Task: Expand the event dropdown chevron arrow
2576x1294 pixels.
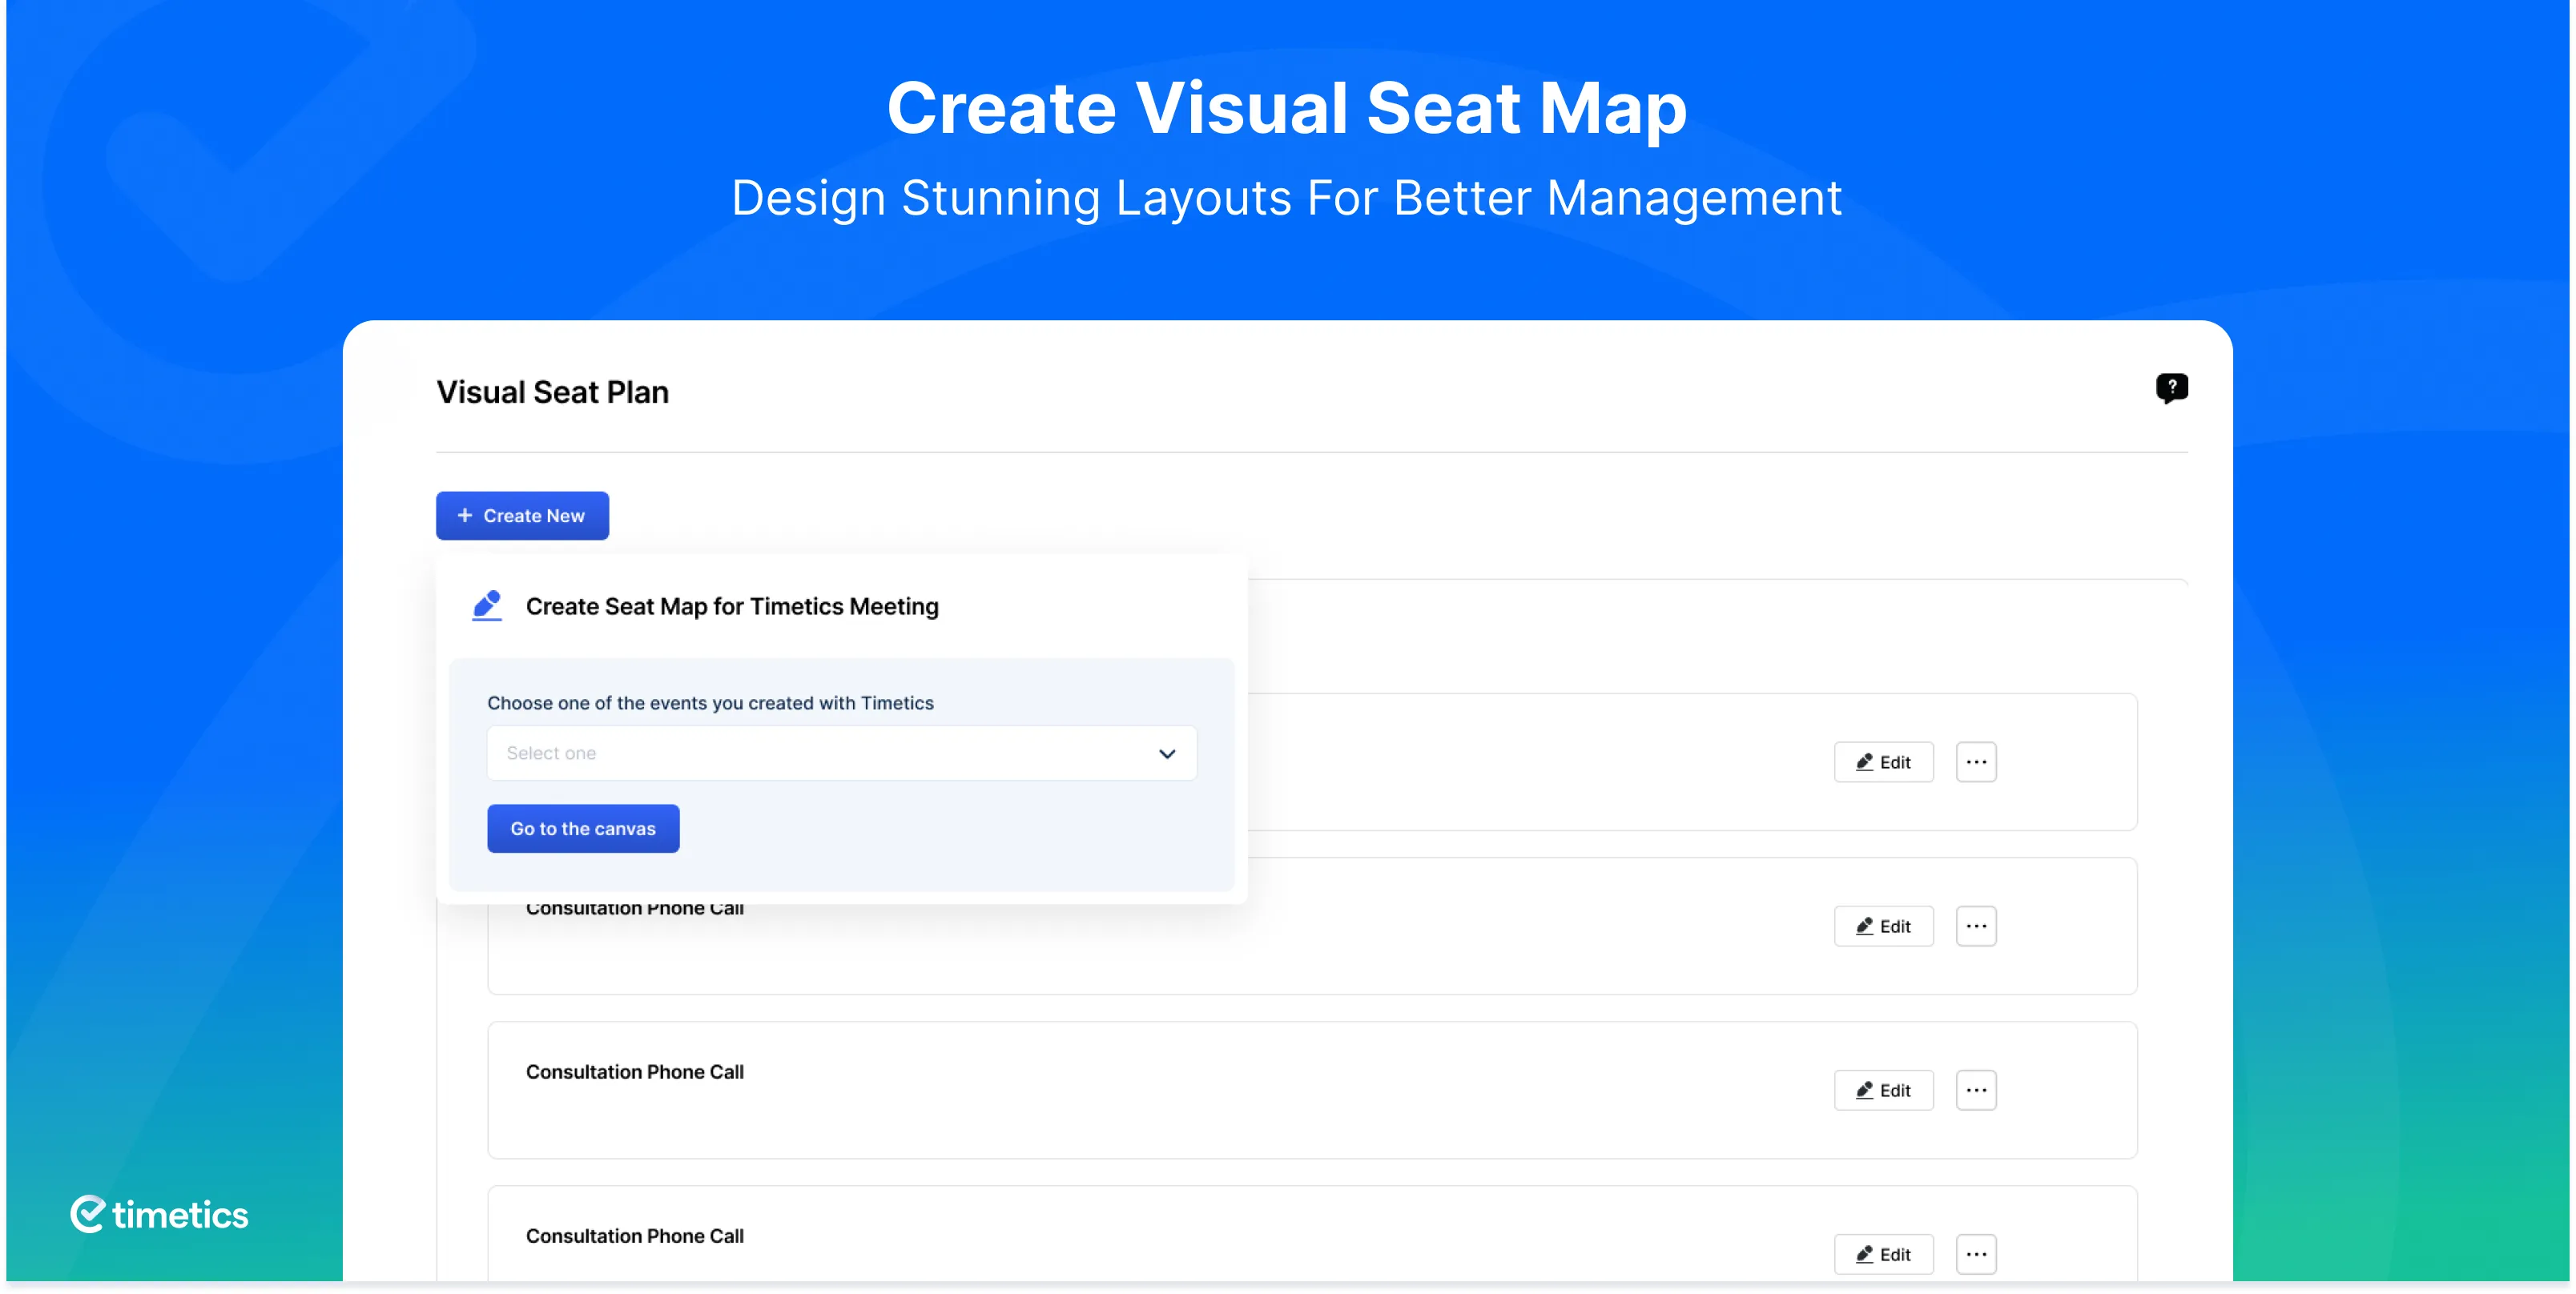Action: pyautogui.click(x=1167, y=754)
